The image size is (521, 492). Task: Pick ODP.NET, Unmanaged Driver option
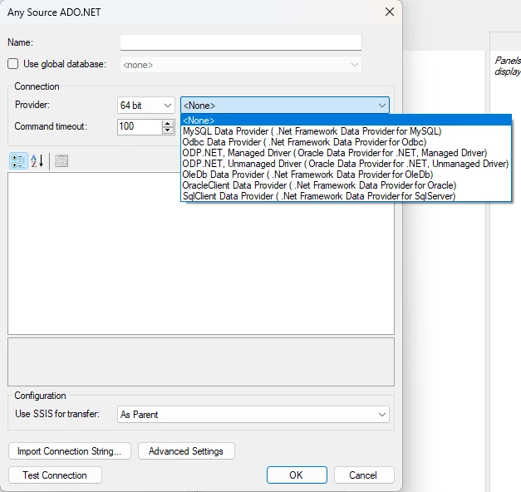pos(346,164)
